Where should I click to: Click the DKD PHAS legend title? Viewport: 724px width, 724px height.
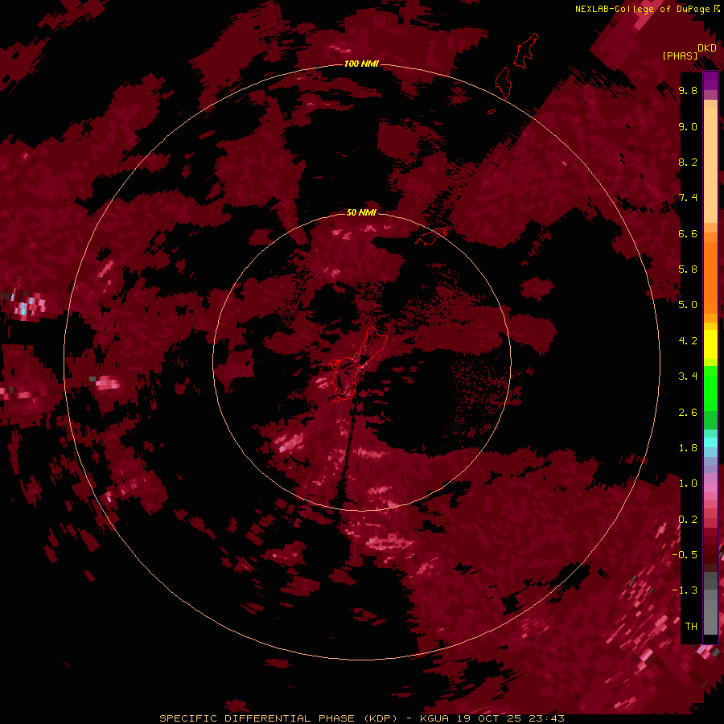click(689, 51)
